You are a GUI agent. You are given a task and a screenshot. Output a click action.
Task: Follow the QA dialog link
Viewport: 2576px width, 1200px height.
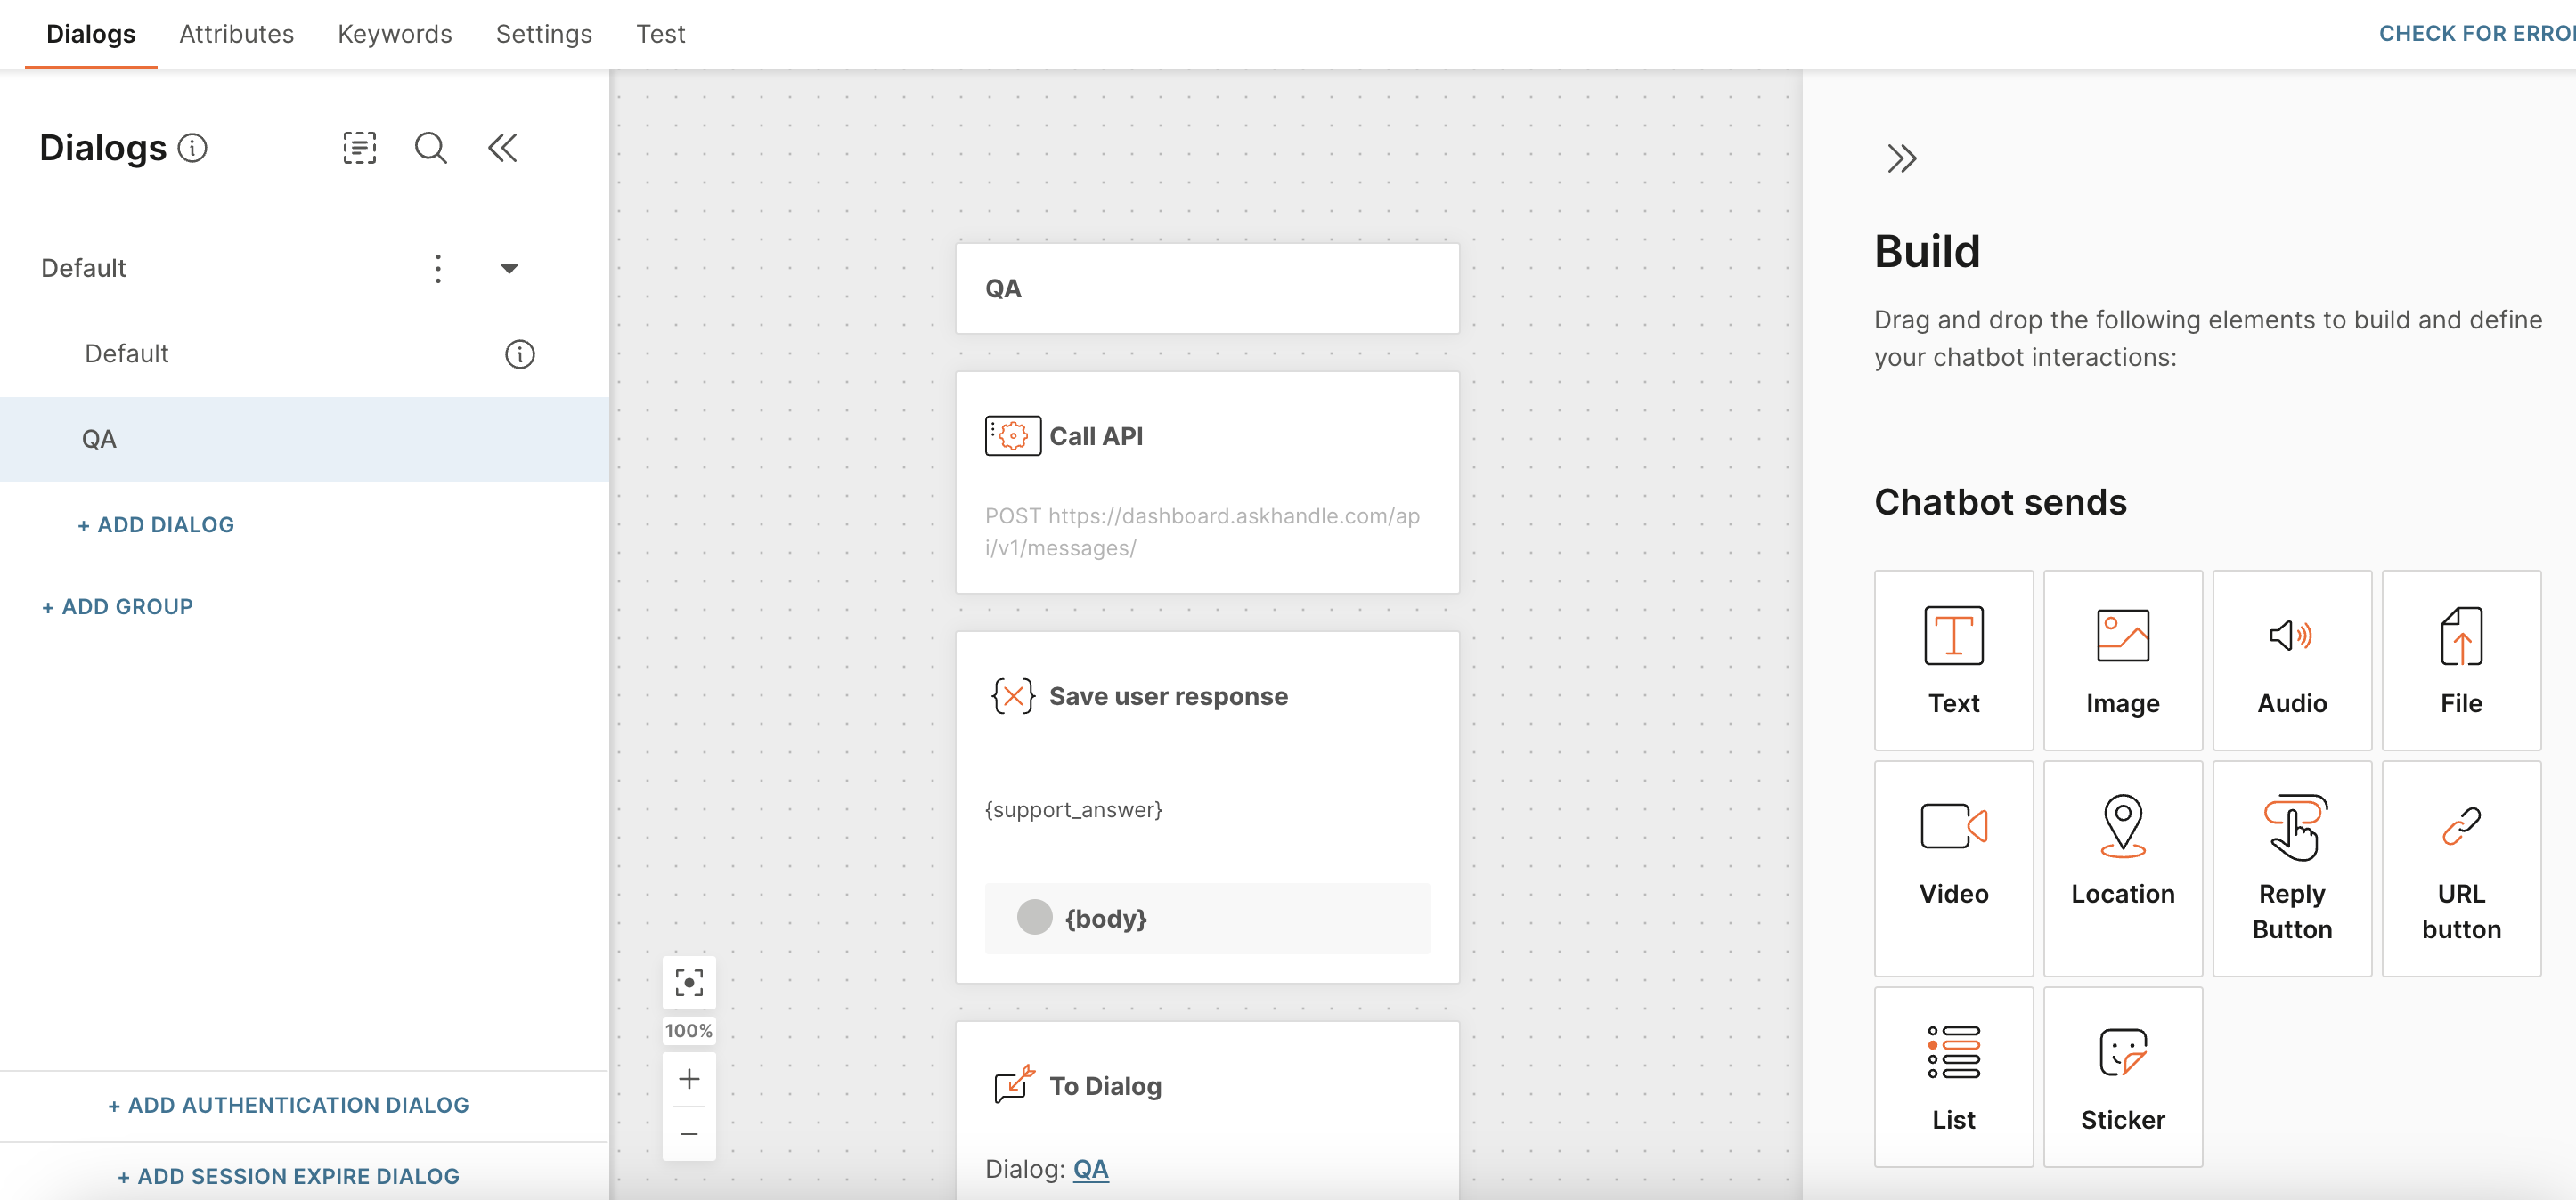coord(1090,1168)
